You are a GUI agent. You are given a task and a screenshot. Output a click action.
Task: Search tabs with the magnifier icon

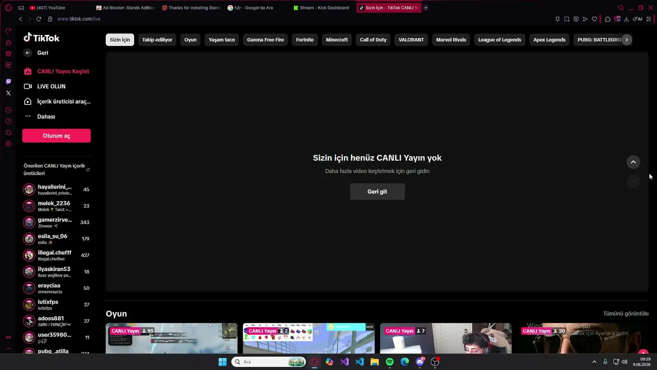point(621,8)
